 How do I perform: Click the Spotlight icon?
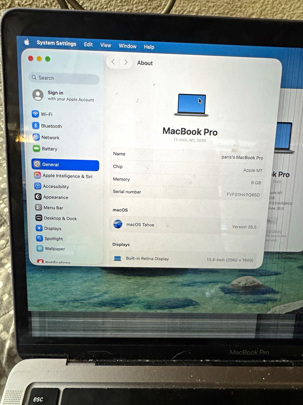[39, 238]
